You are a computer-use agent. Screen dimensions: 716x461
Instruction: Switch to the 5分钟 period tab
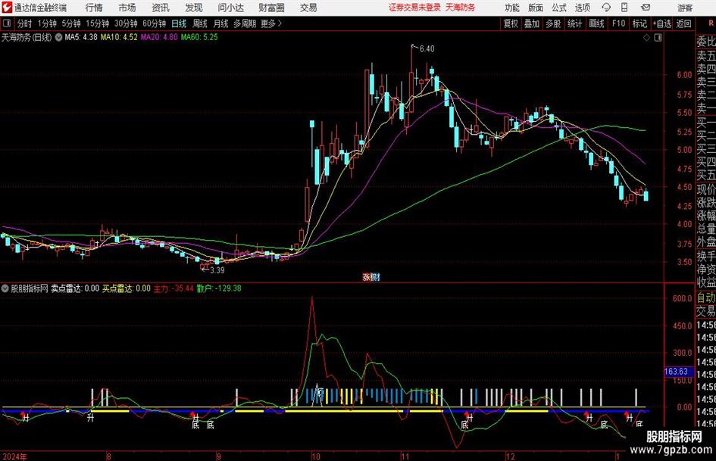(x=71, y=23)
